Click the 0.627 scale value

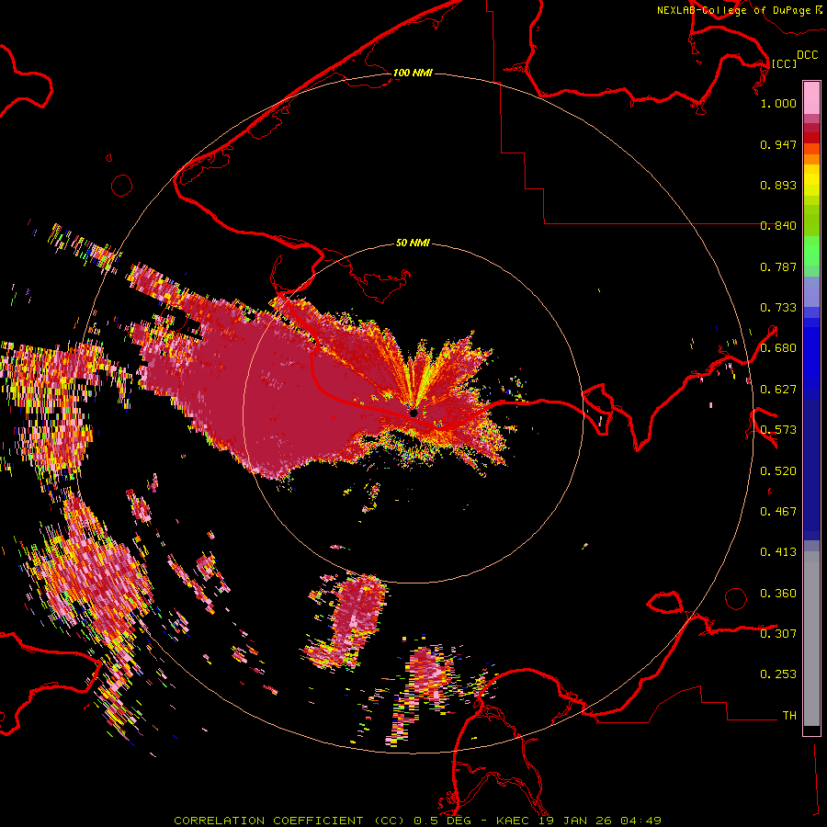point(778,390)
